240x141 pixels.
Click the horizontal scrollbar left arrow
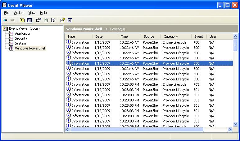67,130
